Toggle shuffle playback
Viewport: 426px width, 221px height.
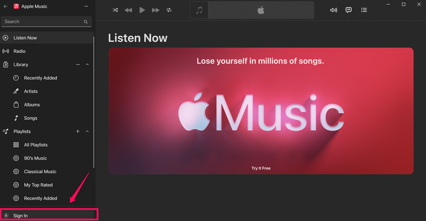coord(115,10)
